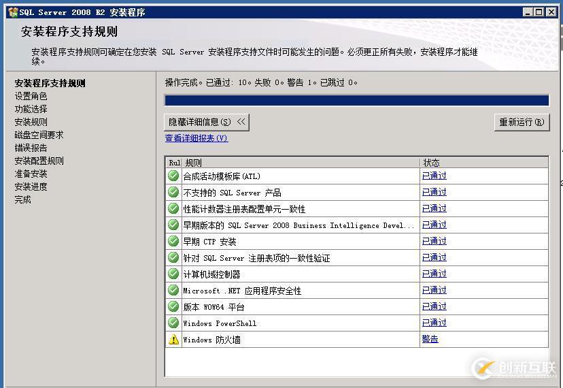Click the summary text 操作完成。已通过: 10
This screenshot has width=563, height=388.
[x=207, y=83]
